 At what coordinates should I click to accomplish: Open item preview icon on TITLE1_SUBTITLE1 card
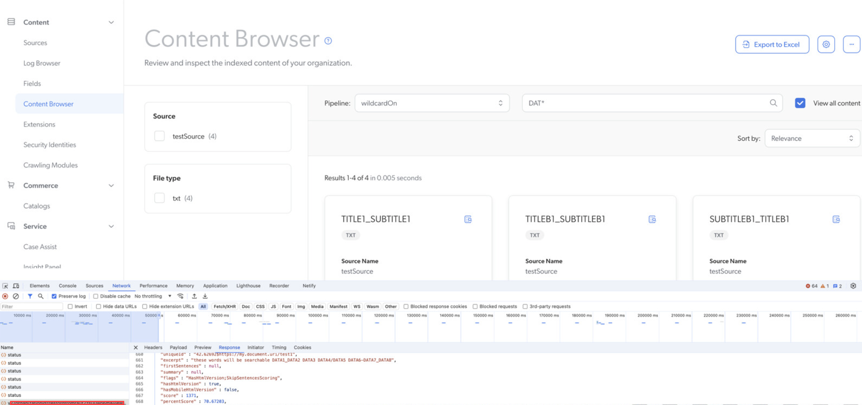[468, 219]
